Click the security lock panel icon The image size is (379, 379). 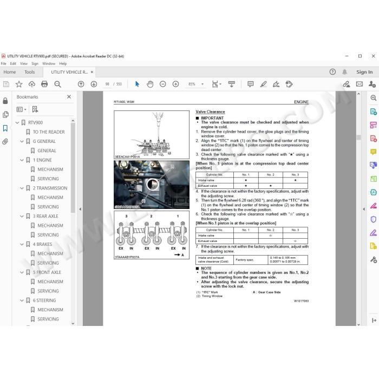pyautogui.click(x=5, y=101)
